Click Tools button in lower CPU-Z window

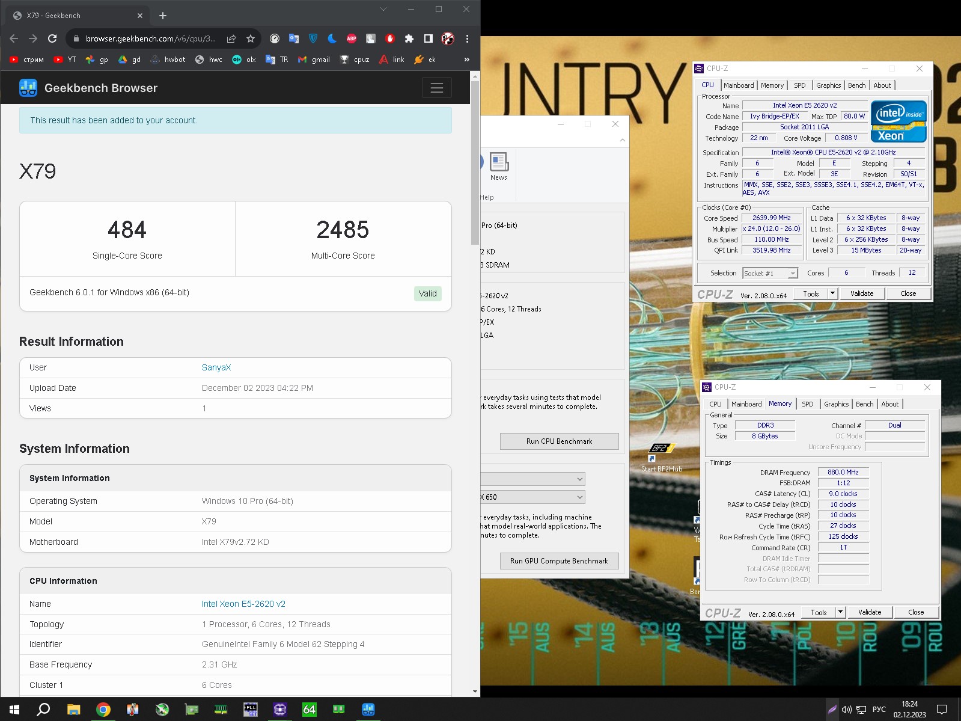(x=819, y=613)
